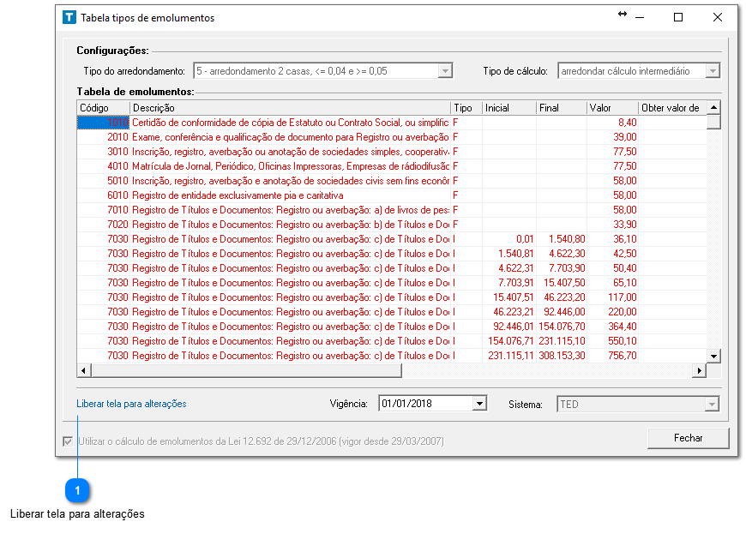Click value cell 117,00
The image size is (746, 534).
pos(612,297)
